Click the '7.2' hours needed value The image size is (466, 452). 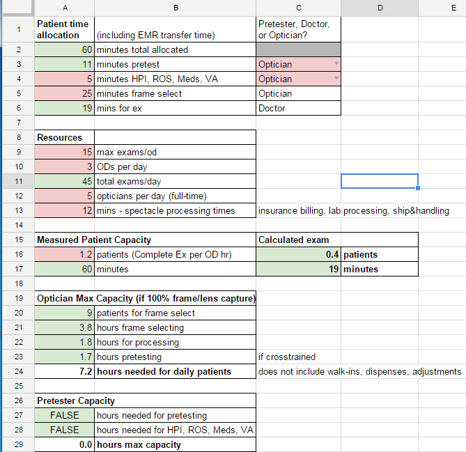click(x=65, y=371)
